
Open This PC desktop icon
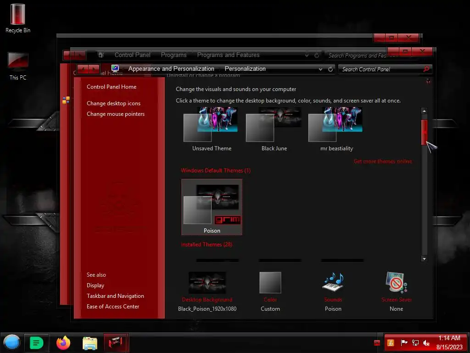(x=18, y=66)
